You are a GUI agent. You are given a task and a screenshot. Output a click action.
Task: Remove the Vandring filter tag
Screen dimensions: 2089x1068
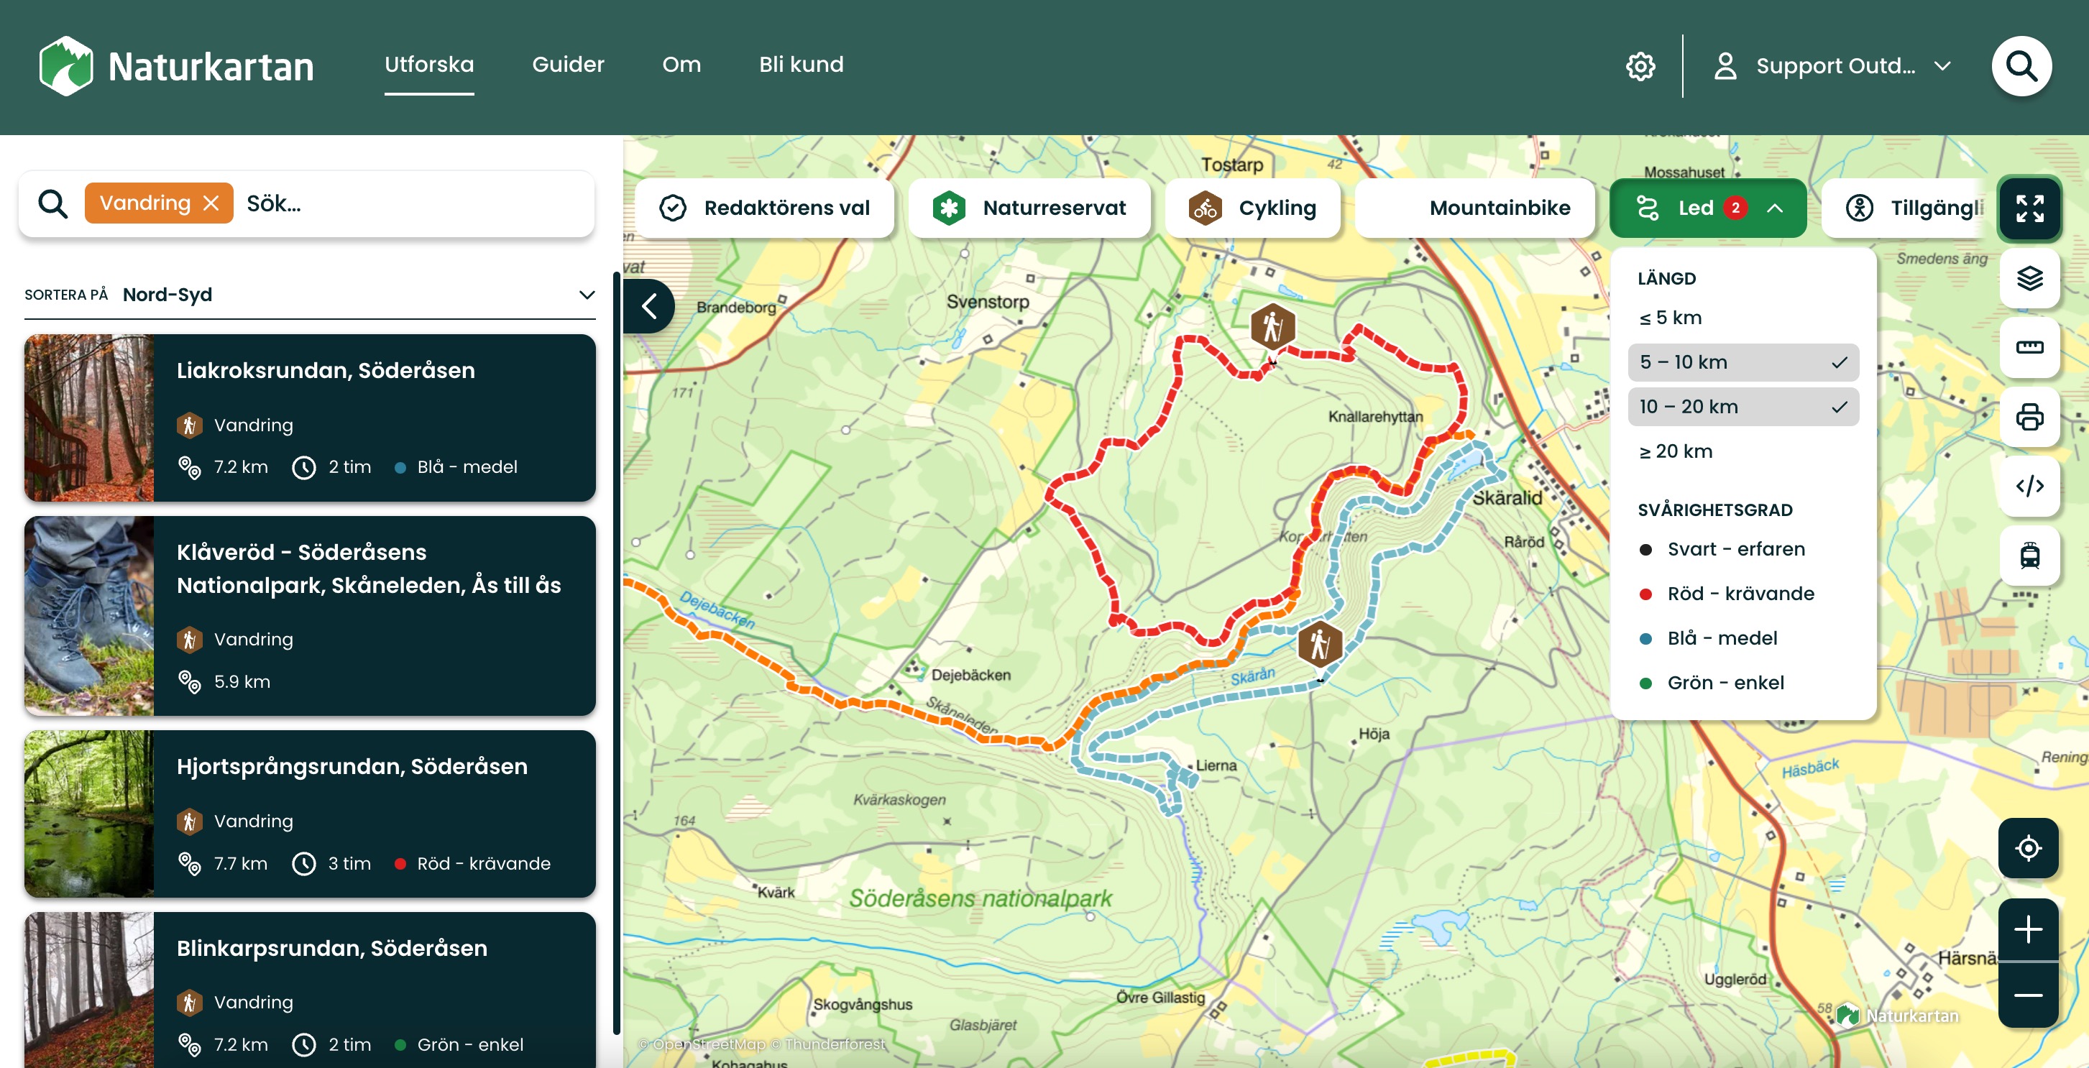tap(211, 203)
